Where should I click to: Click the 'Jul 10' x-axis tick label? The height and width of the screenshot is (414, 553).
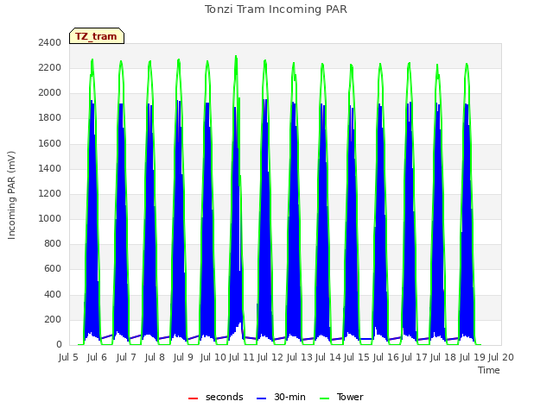click(x=213, y=357)
